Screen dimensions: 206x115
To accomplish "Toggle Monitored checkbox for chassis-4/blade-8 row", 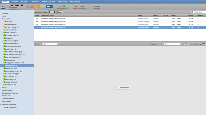I will (198, 28).
